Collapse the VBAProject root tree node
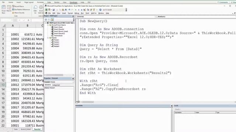The height and width of the screenshot is (132, 236). [45, 23]
